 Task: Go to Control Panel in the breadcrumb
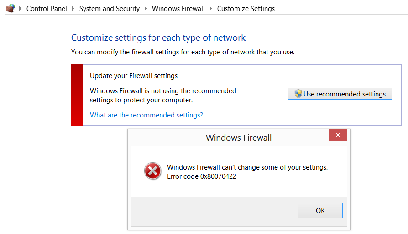(x=47, y=9)
